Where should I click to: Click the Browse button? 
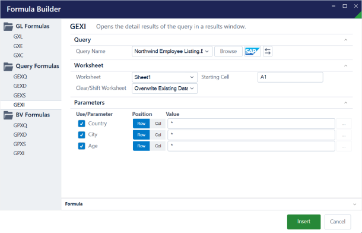point(228,51)
